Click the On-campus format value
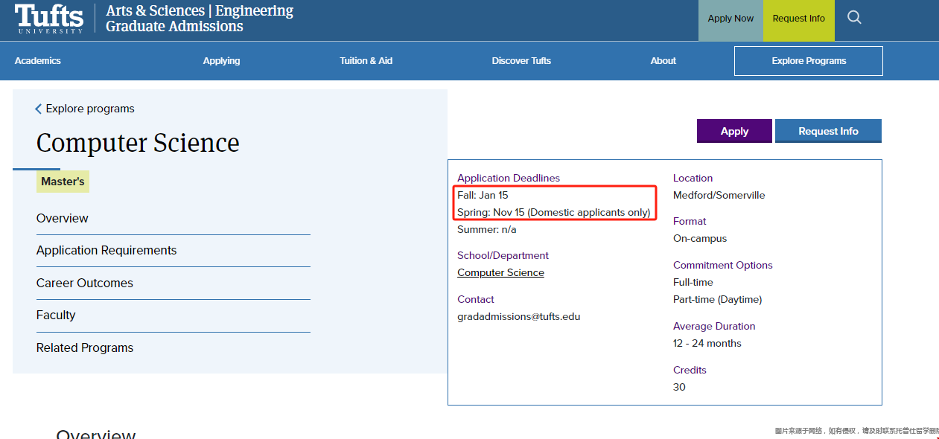Viewport: 939px width, 439px height. pyautogui.click(x=700, y=239)
